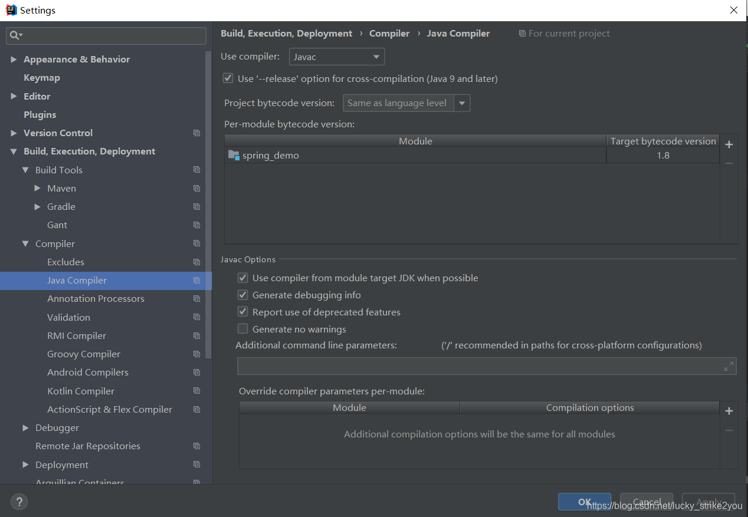Viewport: 748px width, 517px height.
Task: Select Annotation Processors in the tree
Action: (x=96, y=299)
